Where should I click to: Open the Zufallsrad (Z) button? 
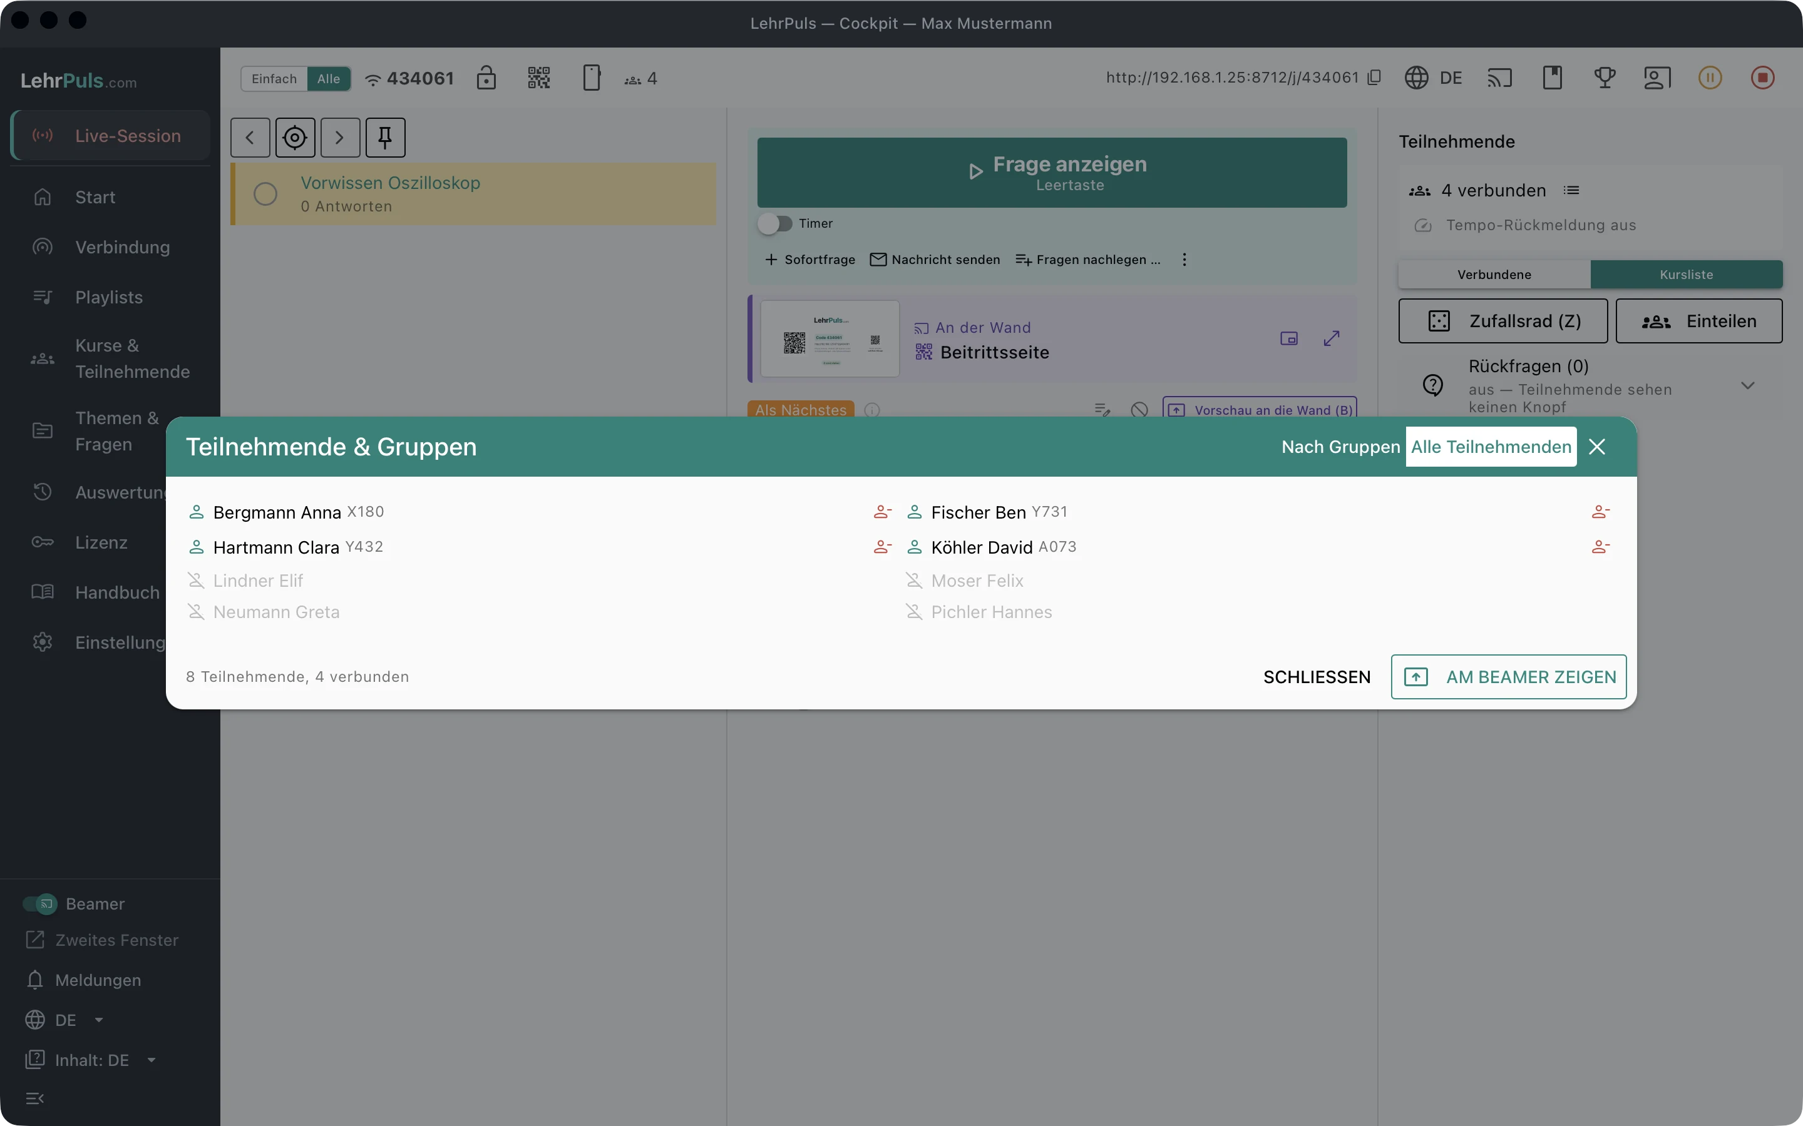click(x=1503, y=321)
